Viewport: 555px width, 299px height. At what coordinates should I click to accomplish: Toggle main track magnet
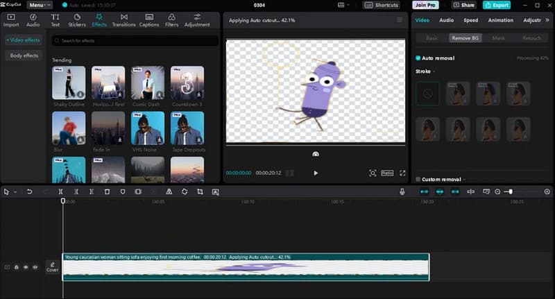pos(424,191)
